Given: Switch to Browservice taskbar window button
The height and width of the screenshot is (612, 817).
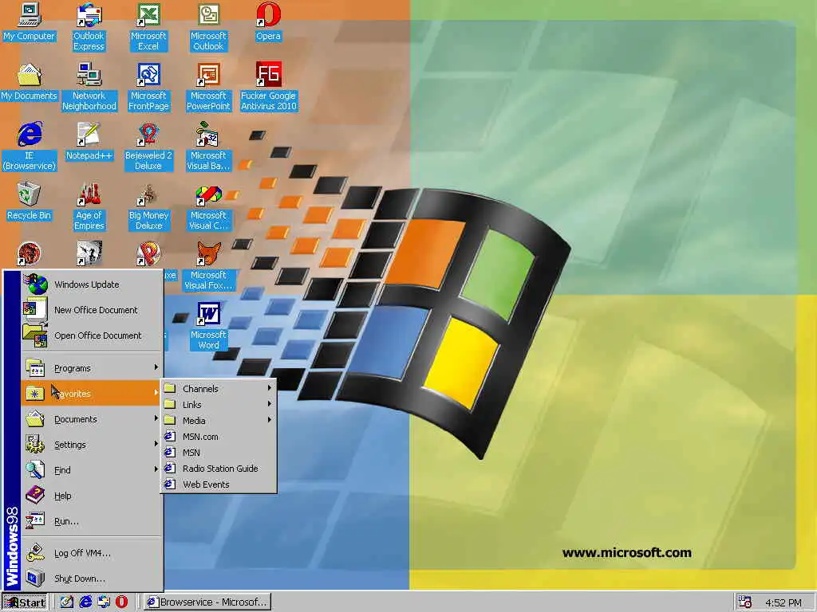Looking at the screenshot, I should point(207,602).
